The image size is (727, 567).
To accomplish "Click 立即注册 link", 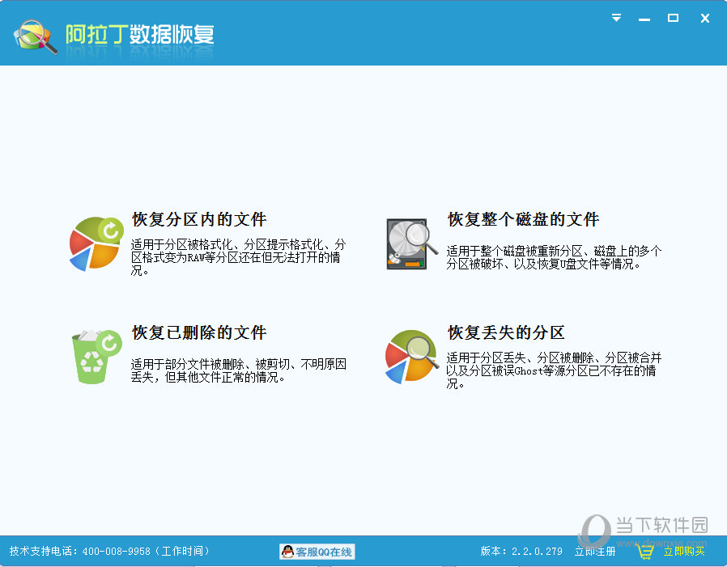I will [x=595, y=552].
